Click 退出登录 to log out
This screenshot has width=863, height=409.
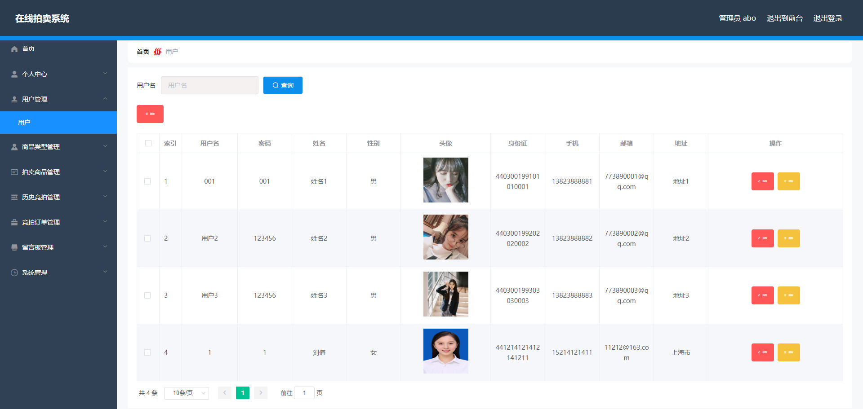coord(827,18)
